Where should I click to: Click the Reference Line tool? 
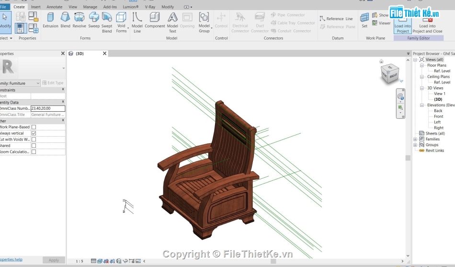click(x=336, y=19)
